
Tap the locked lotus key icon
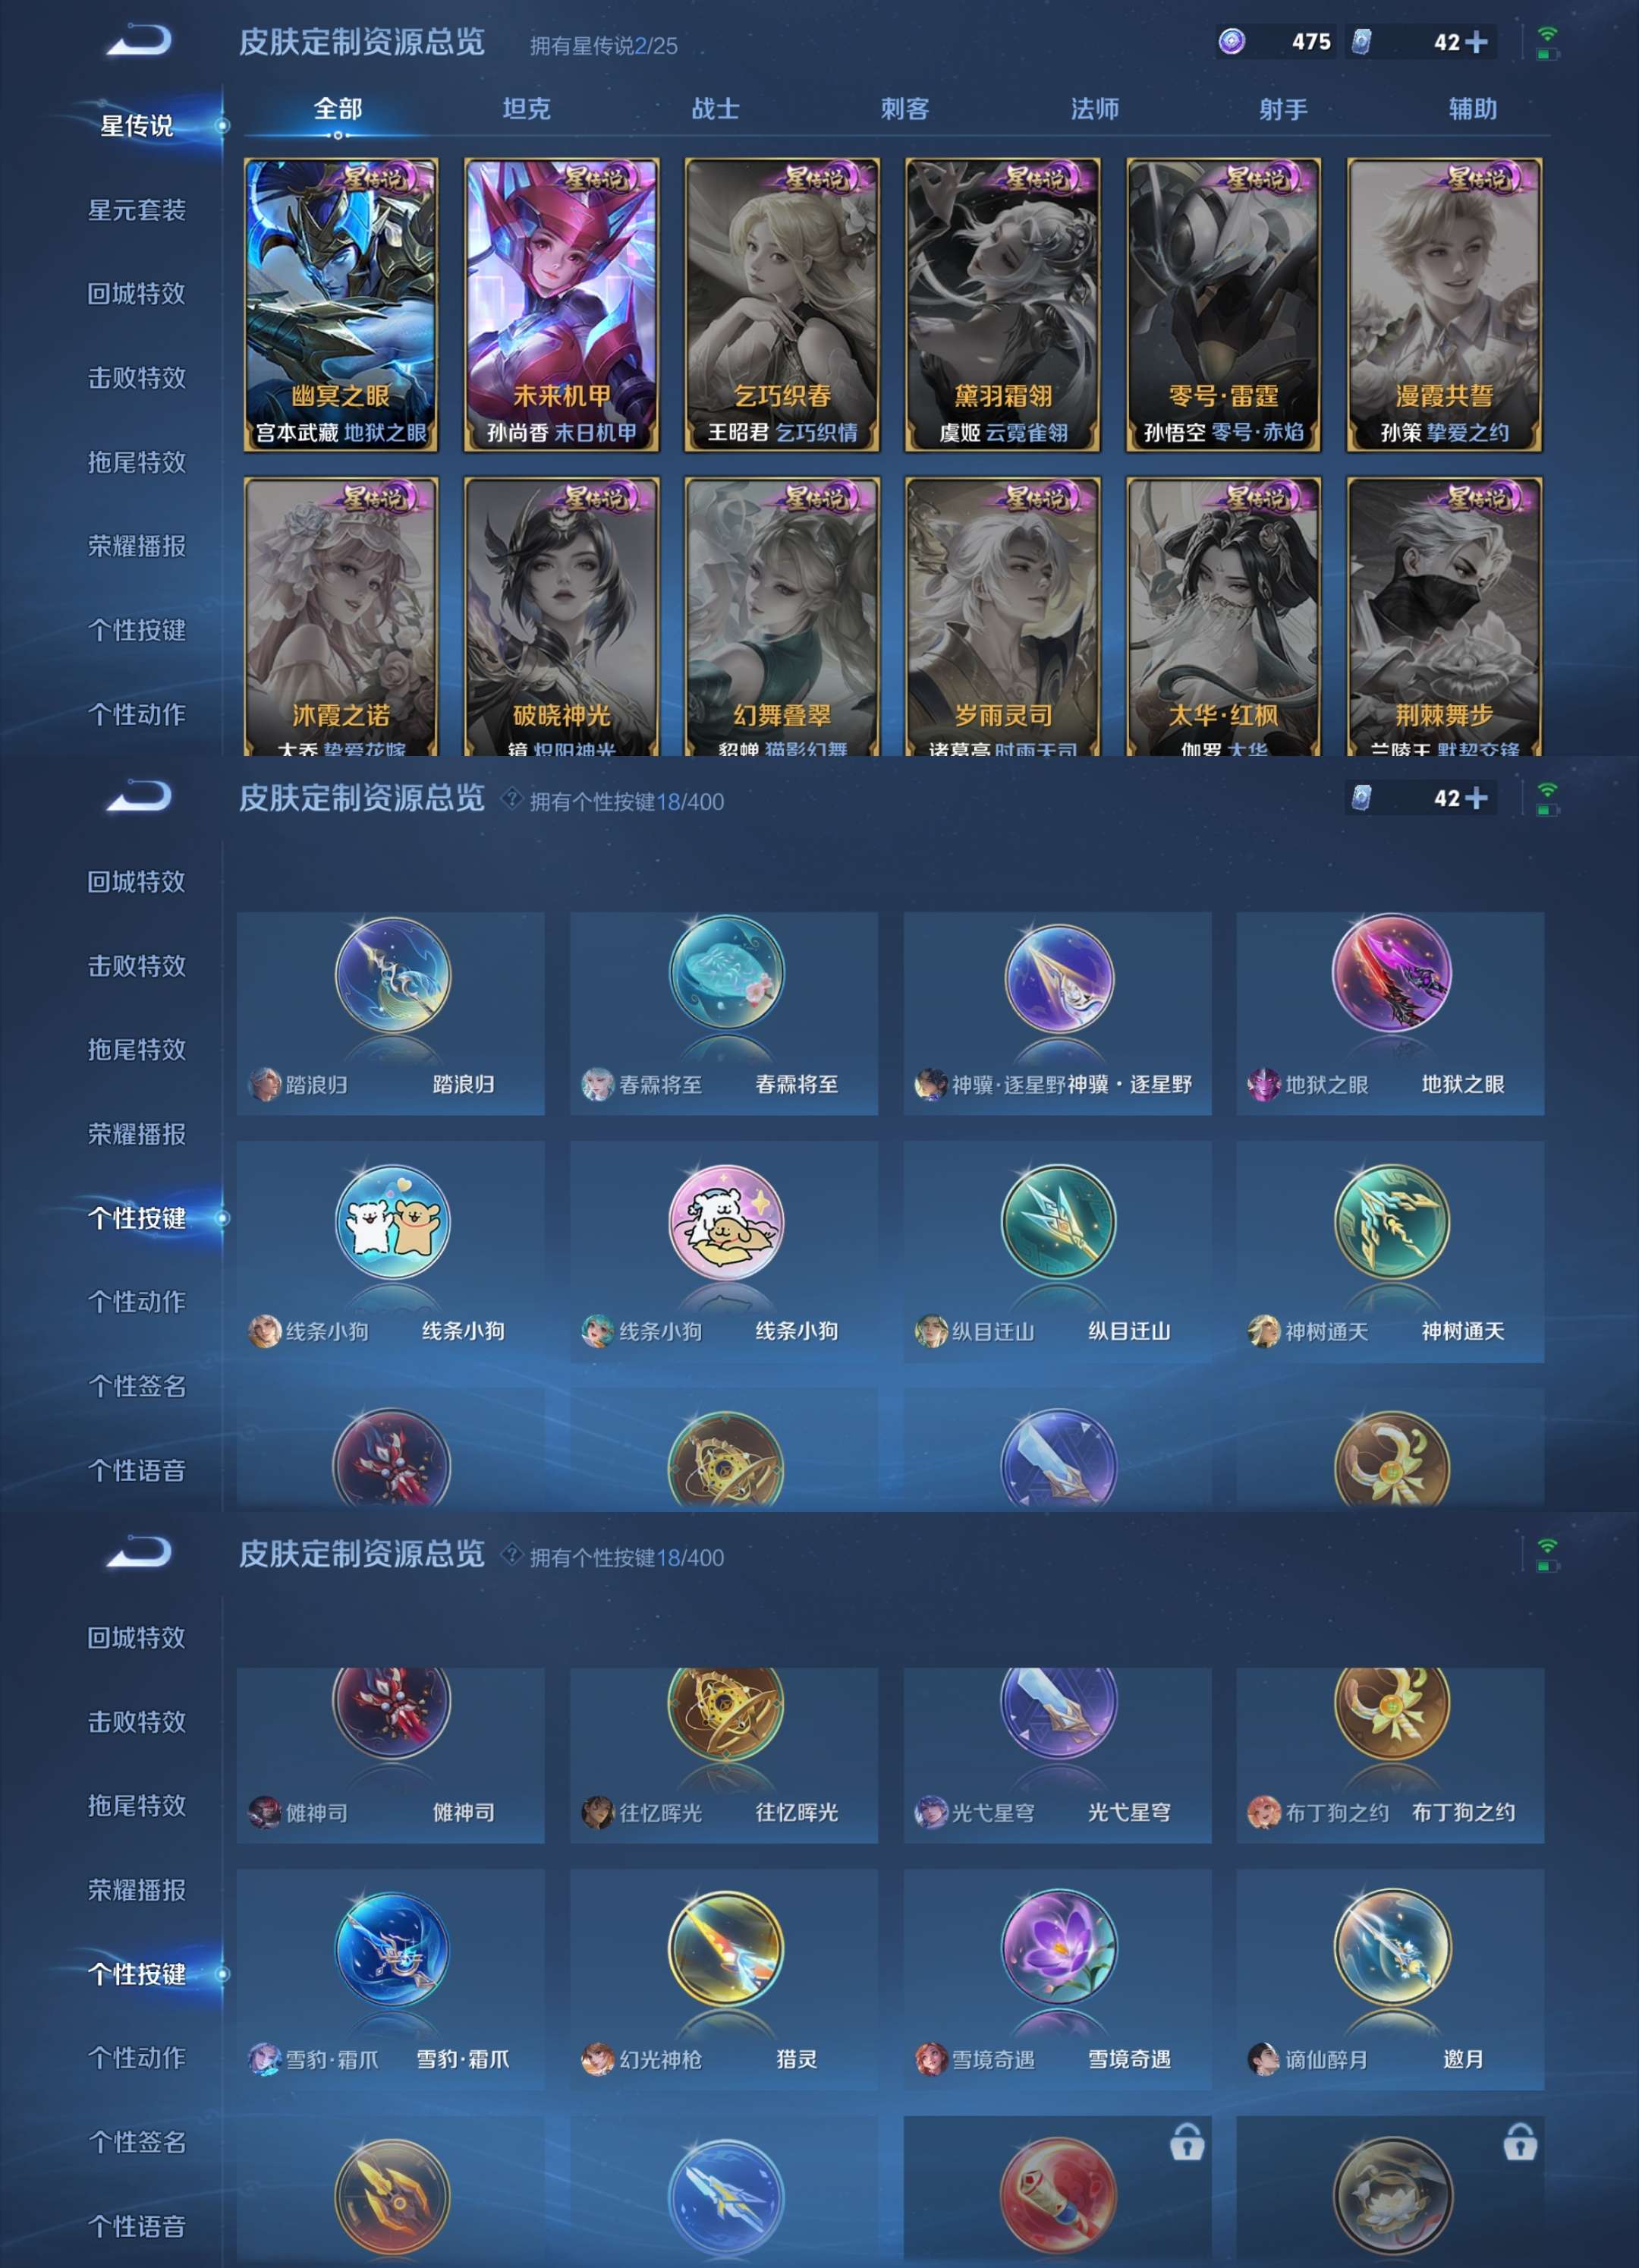(1391, 2194)
